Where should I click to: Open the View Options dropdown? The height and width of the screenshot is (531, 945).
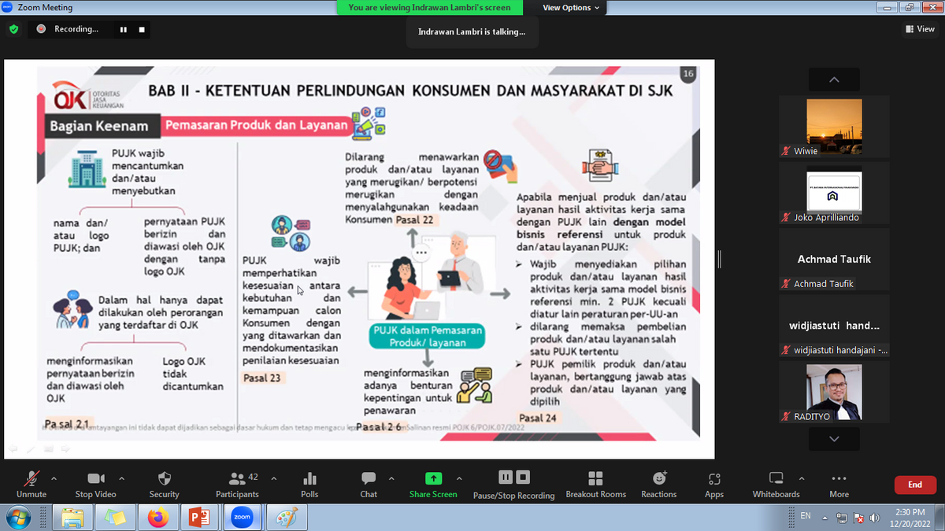click(x=571, y=8)
